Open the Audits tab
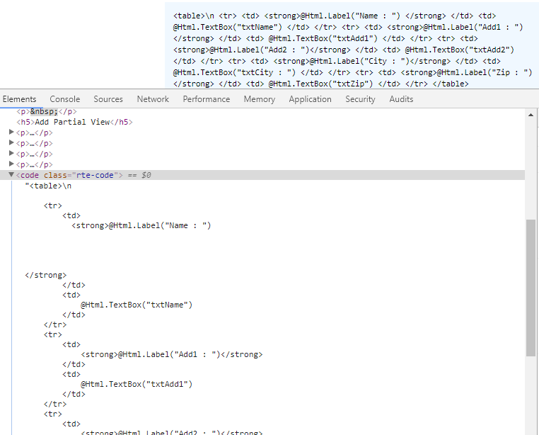The width and height of the screenshot is (539, 435). tap(401, 99)
